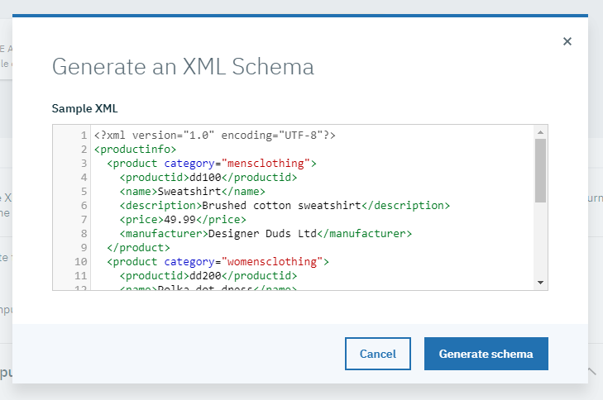This screenshot has height=400, width=603.
Task: Click the Designer Duds Ltd manufacturer text
Action: point(264,234)
